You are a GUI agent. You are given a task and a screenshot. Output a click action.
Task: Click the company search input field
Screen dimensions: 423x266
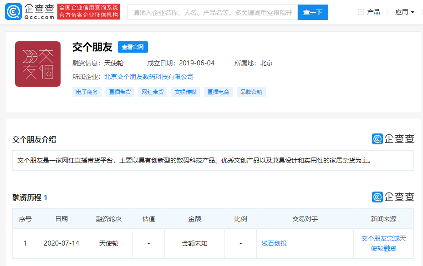[x=212, y=12]
